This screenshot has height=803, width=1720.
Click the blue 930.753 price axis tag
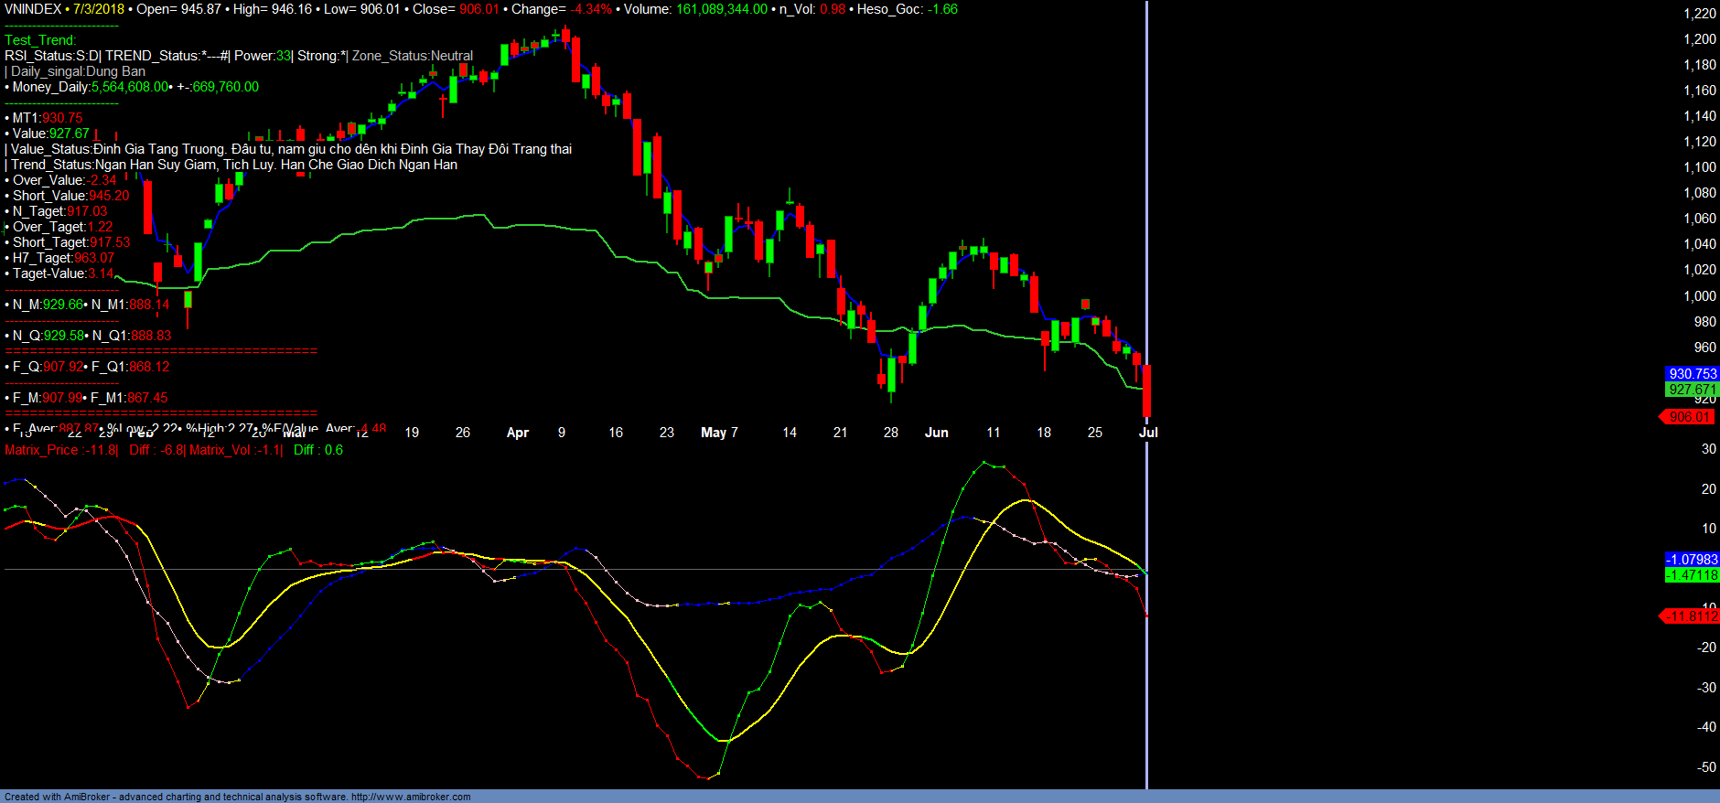click(1692, 374)
